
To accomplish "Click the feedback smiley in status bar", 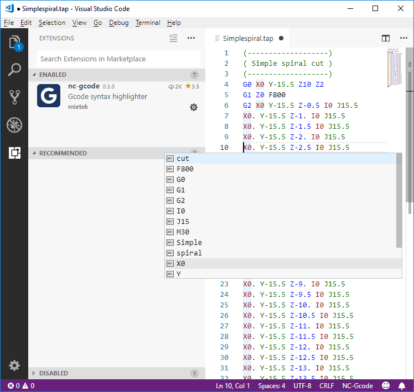I will [386, 385].
